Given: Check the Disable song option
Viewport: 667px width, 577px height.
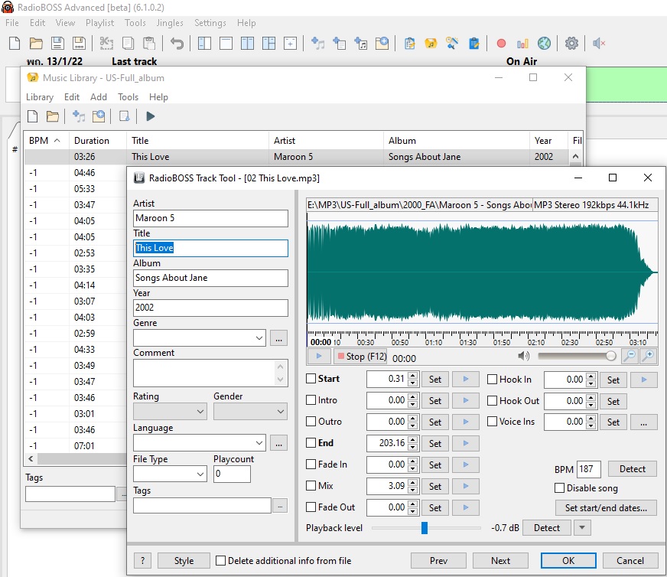Looking at the screenshot, I should [x=560, y=488].
